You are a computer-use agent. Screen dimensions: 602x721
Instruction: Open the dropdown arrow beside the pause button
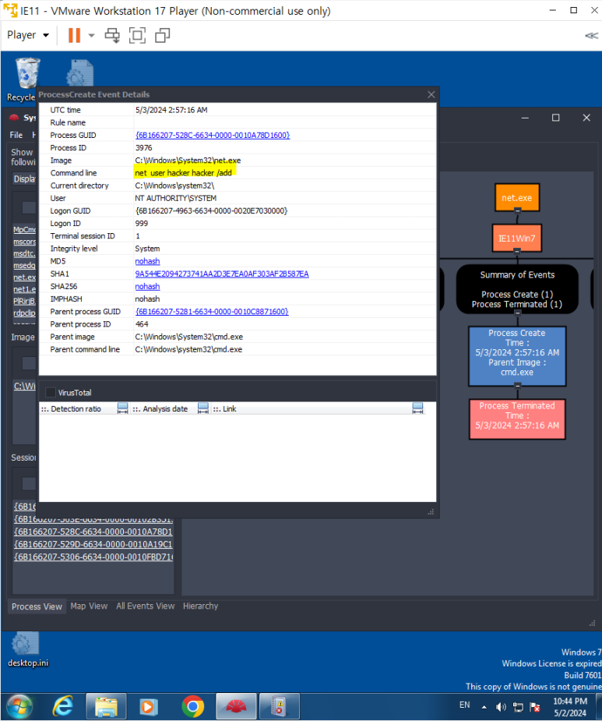(91, 35)
